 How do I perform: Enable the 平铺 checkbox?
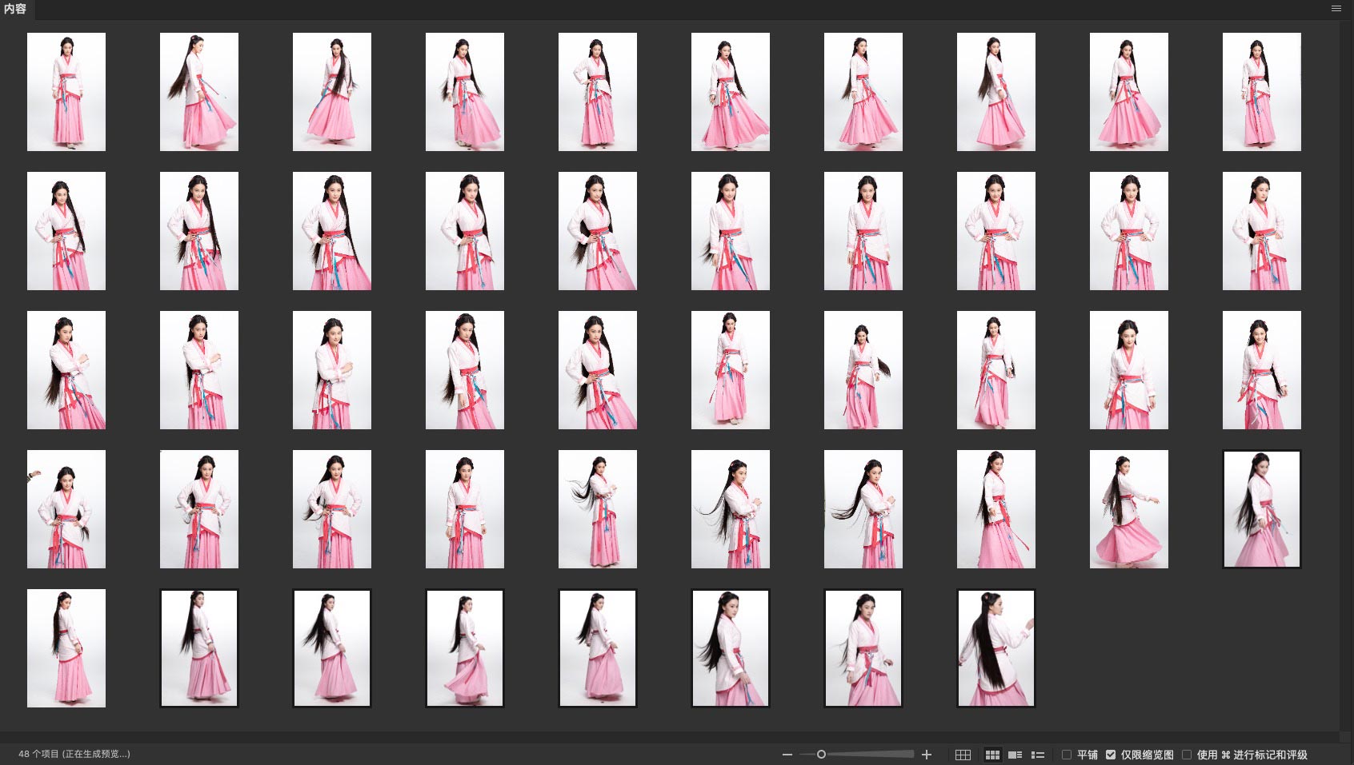point(1067,755)
